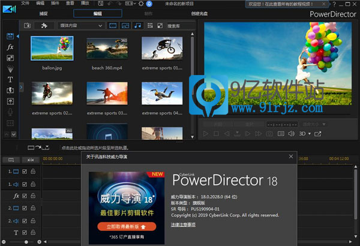Click the play button in preview
The image size is (360, 246).
coord(206,133)
